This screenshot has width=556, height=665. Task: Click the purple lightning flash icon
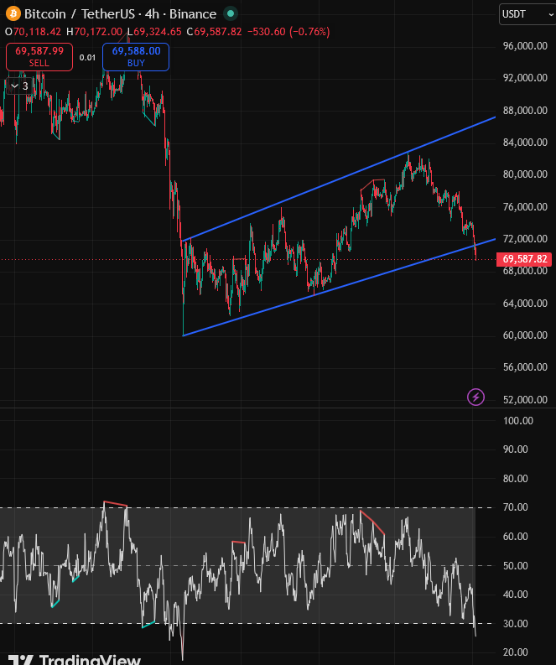(475, 397)
